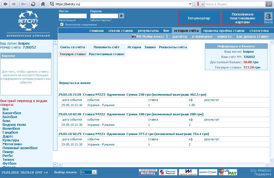Select Баскетбол in the sports list
The width and height of the screenshot is (274, 178).
pos(12,113)
